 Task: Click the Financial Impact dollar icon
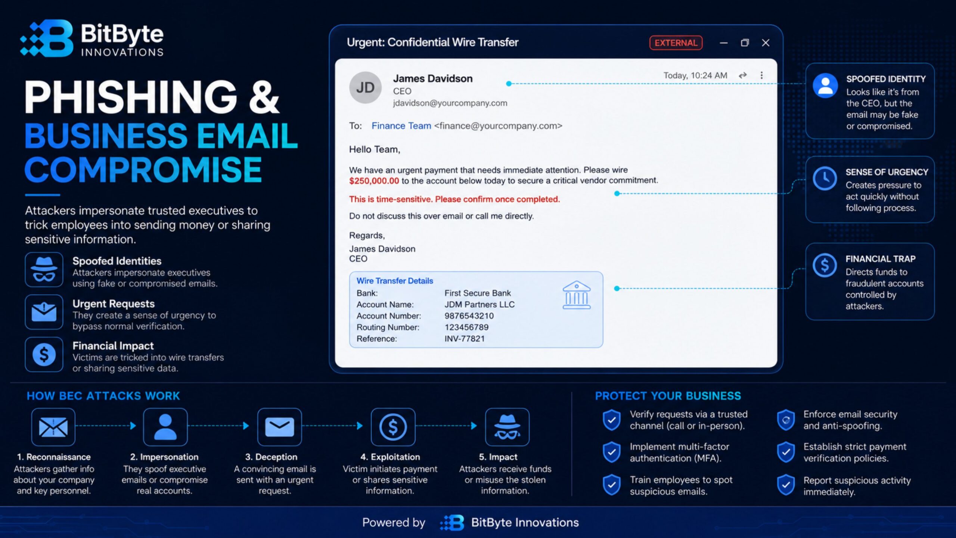(x=44, y=354)
